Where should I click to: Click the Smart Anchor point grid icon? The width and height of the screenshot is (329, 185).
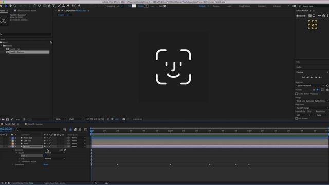tap(313, 25)
